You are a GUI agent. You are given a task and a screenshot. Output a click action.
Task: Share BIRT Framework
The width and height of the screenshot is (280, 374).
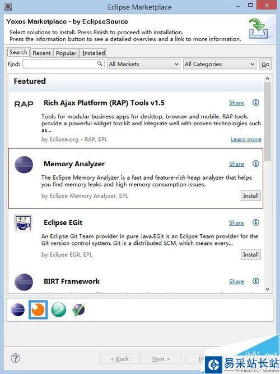coord(236,281)
